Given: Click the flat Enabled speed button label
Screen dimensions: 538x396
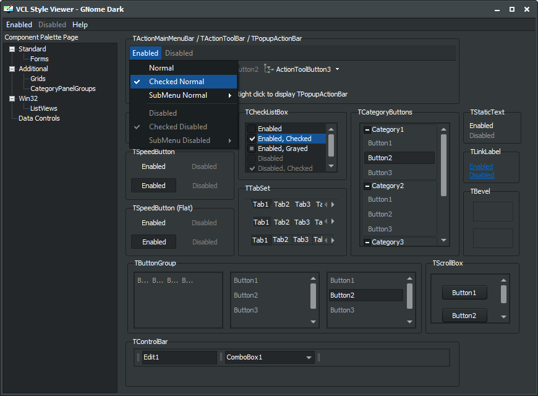Looking at the screenshot, I should (154, 223).
